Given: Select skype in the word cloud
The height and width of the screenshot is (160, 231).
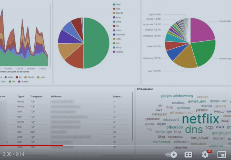Looking at the screenshot, I should pos(161,124).
